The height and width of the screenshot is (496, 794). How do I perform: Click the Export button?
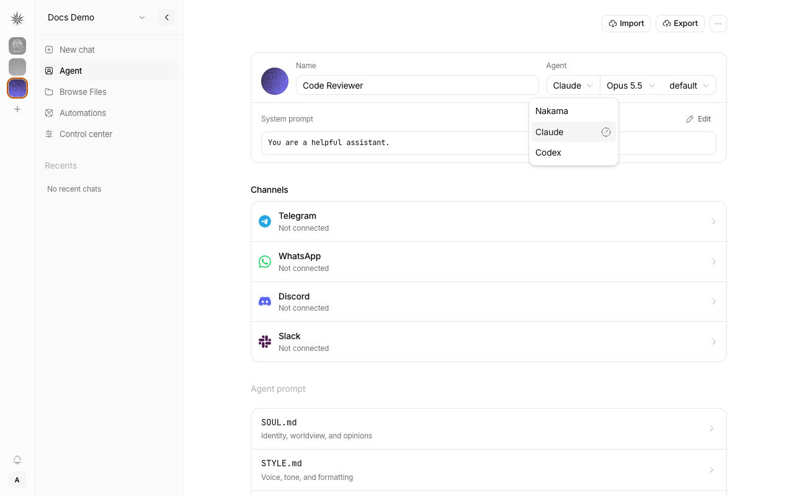[680, 24]
